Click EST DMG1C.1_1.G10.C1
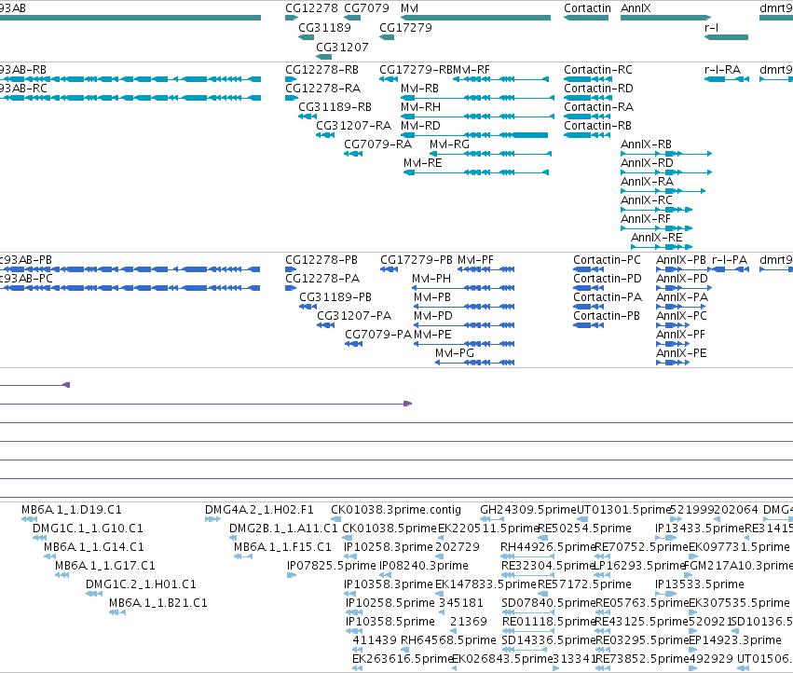 pyautogui.click(x=88, y=529)
